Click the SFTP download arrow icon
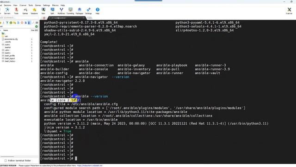296x167 pixels. click(3, 23)
